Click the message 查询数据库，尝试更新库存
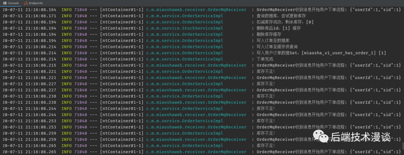Image resolution: width=404 pixels, height=155 pixels. click(281, 16)
